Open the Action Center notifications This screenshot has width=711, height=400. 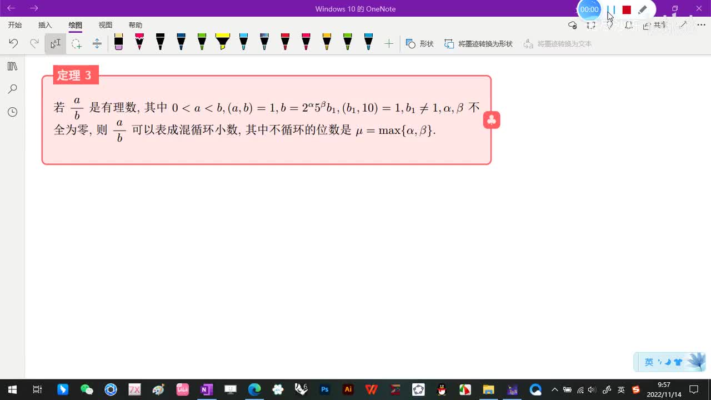point(694,389)
